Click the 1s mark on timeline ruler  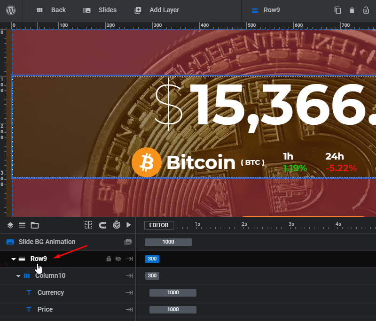pos(197,224)
